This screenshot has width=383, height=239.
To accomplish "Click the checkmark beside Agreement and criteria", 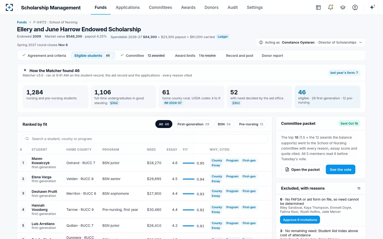I will tap(24, 55).
